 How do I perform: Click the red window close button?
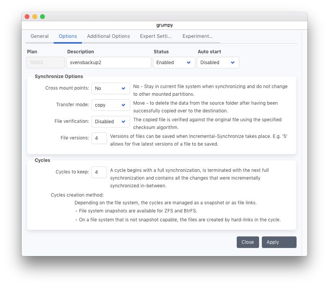click(27, 17)
